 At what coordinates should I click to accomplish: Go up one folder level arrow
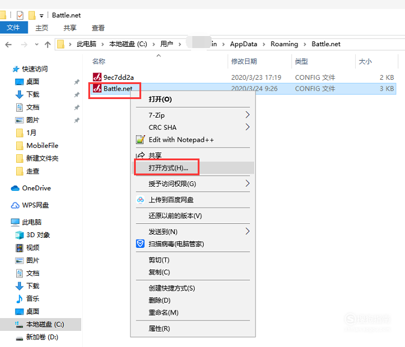pyautogui.click(x=47, y=44)
